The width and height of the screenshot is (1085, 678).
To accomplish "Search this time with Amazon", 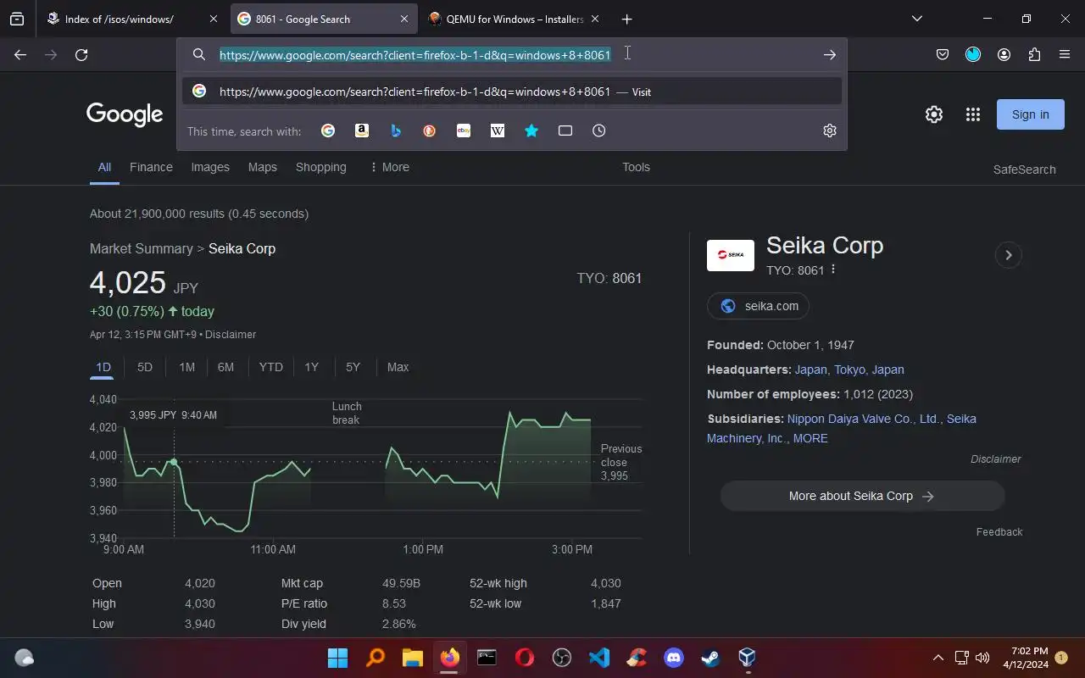I will [x=362, y=131].
